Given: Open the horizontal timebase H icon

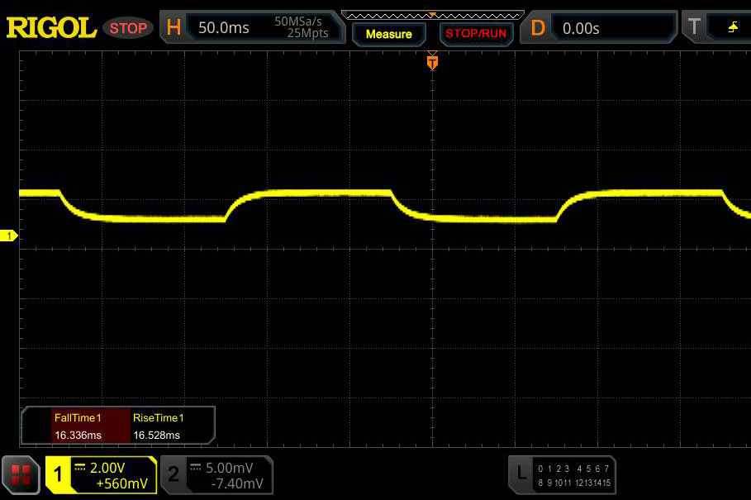Looking at the screenshot, I should (173, 27).
